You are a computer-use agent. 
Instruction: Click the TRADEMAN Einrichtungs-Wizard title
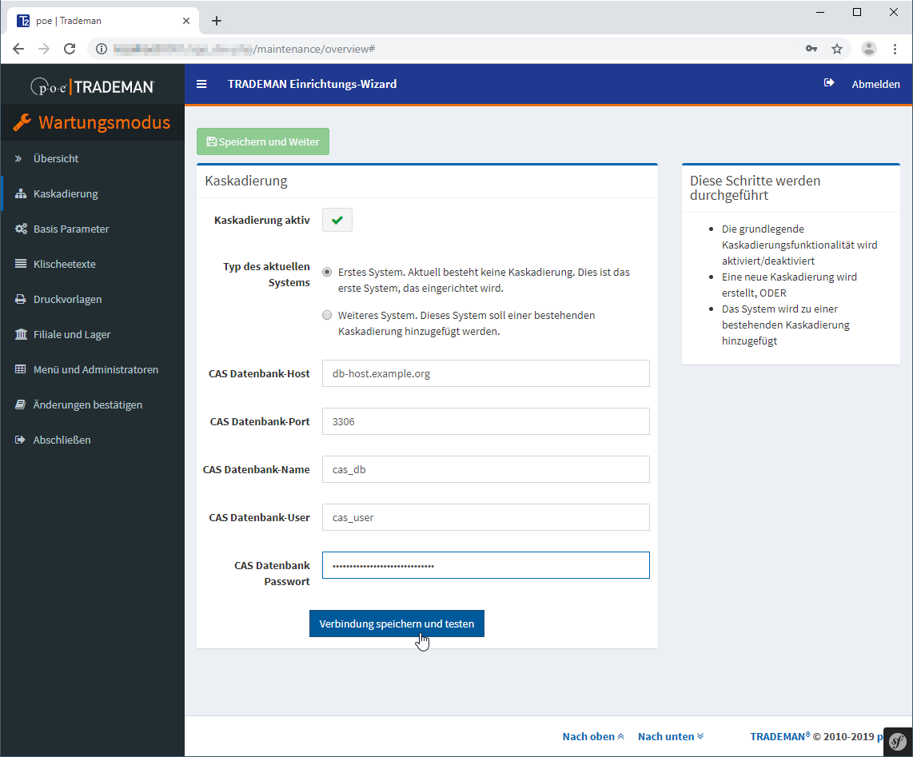click(312, 84)
